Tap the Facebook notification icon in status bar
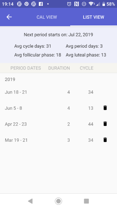 click(41, 4)
